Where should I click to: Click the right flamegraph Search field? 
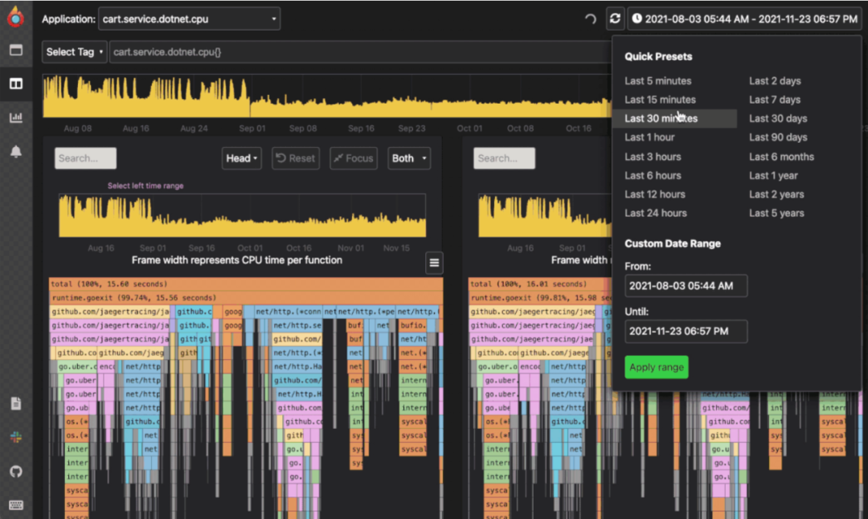tap(504, 158)
